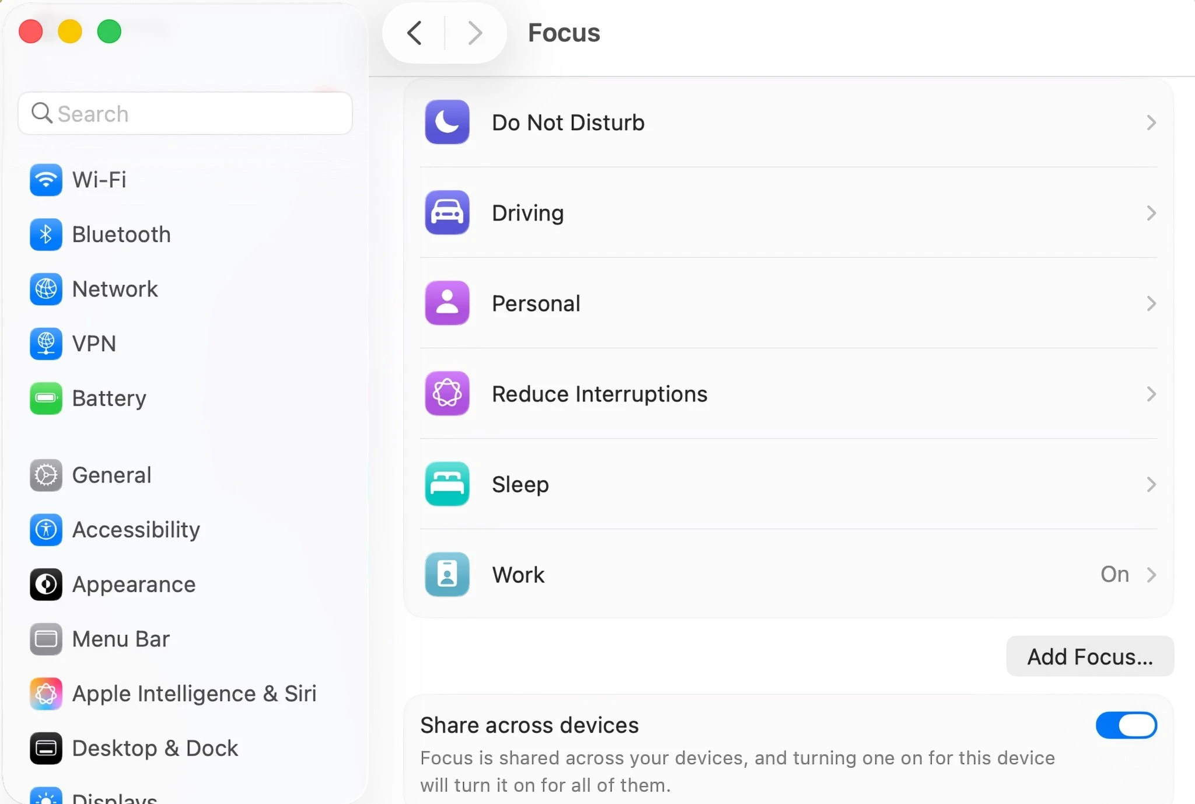Click the green Battery icon

[x=46, y=398]
